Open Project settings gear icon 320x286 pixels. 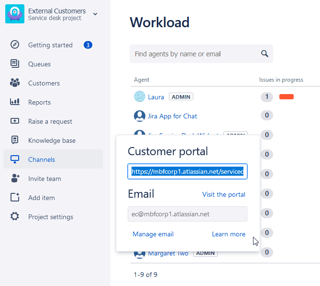point(15,217)
